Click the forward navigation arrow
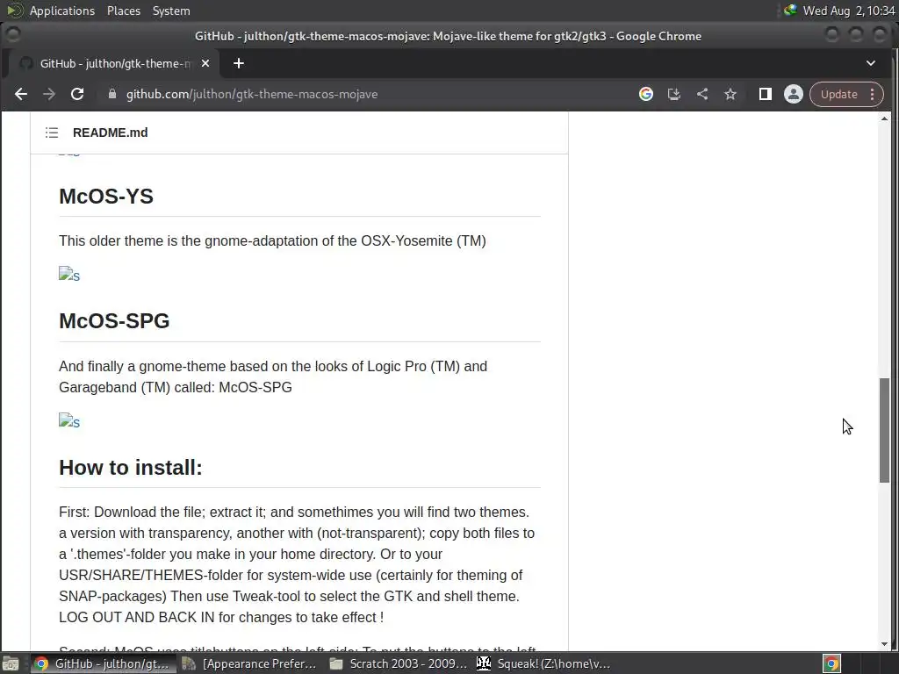This screenshot has height=674, width=899. coord(49,94)
